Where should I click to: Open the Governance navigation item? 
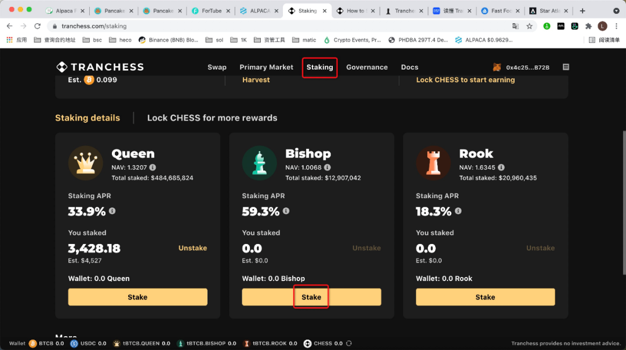pyautogui.click(x=367, y=67)
